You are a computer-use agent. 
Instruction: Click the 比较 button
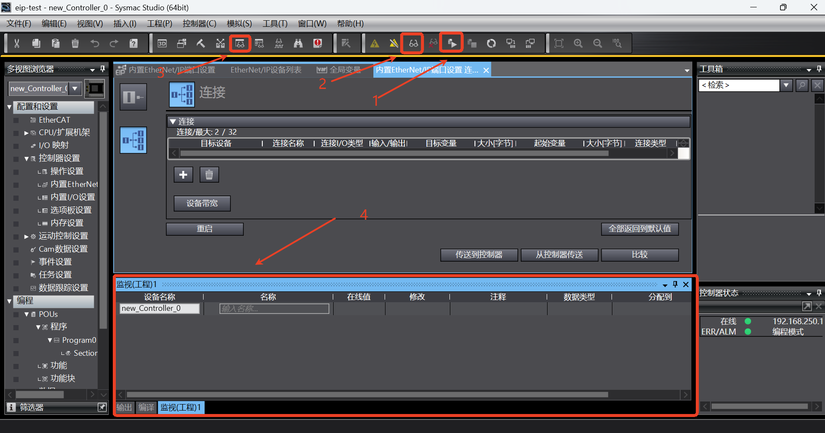pyautogui.click(x=640, y=255)
